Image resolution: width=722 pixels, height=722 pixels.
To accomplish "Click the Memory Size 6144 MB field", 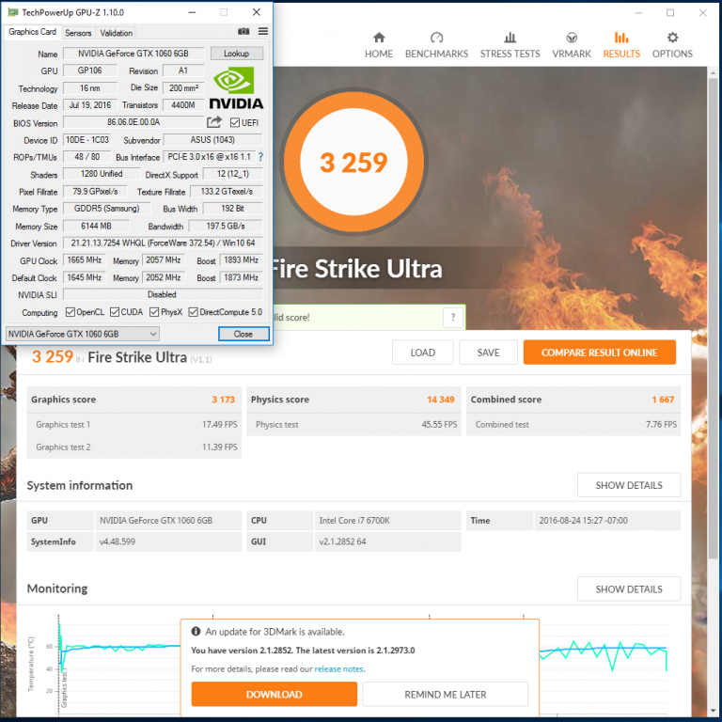I will (96, 226).
